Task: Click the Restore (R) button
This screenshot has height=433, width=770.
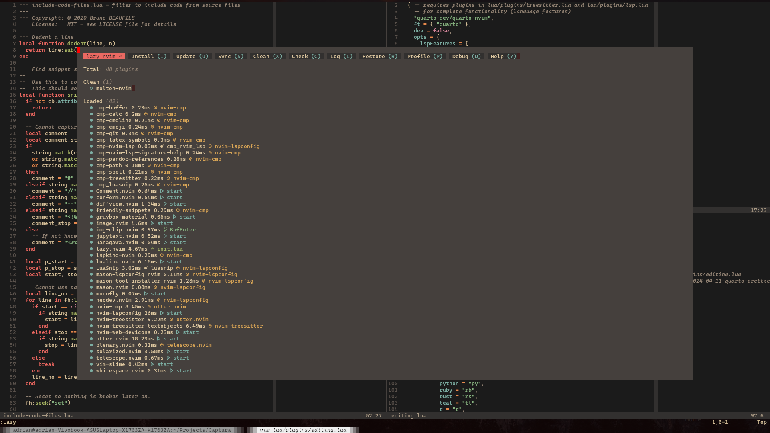Action: click(380, 57)
